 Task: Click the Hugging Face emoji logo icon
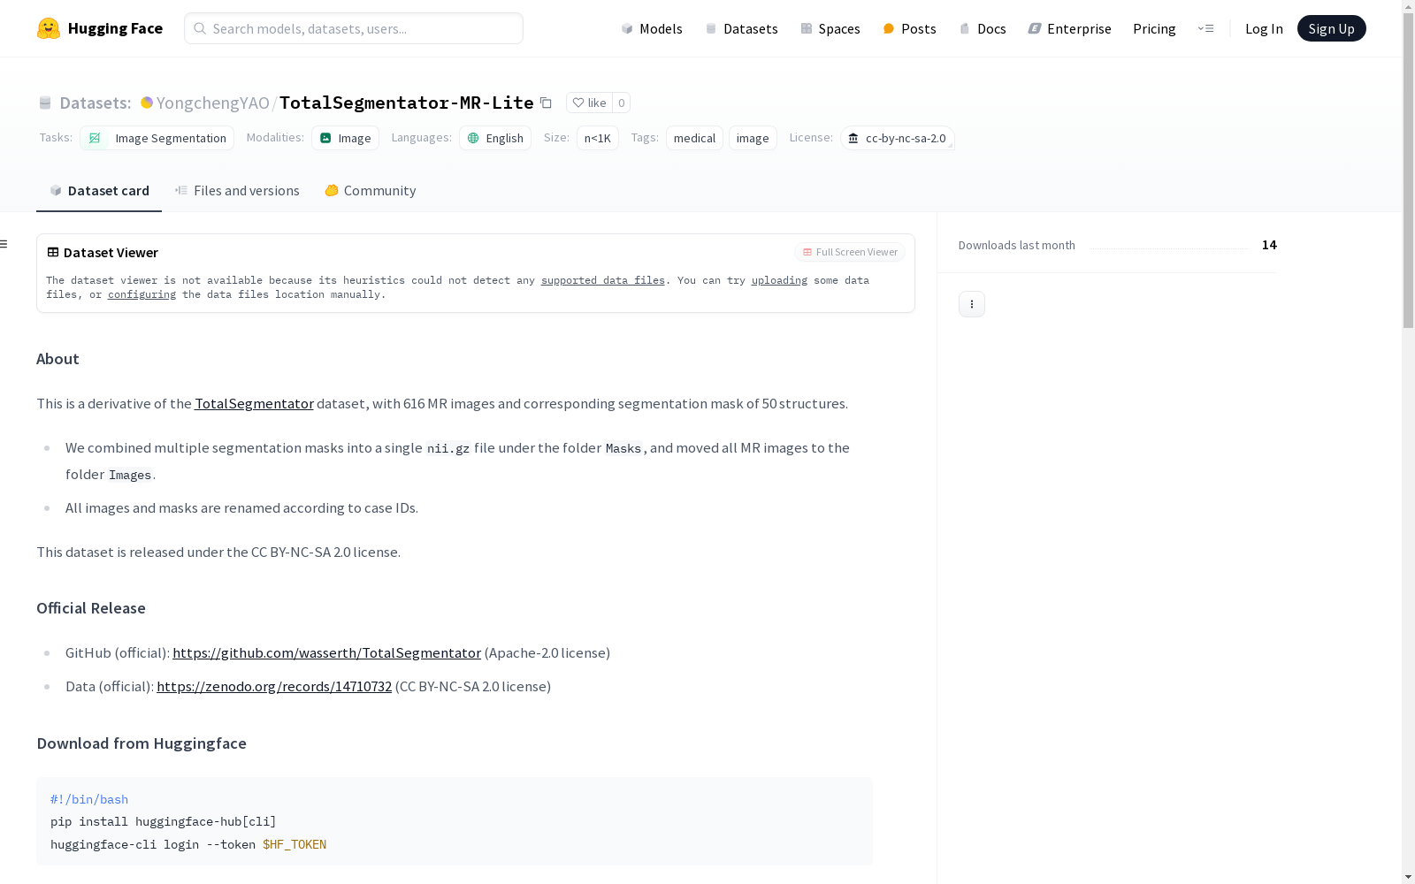coord(49,28)
